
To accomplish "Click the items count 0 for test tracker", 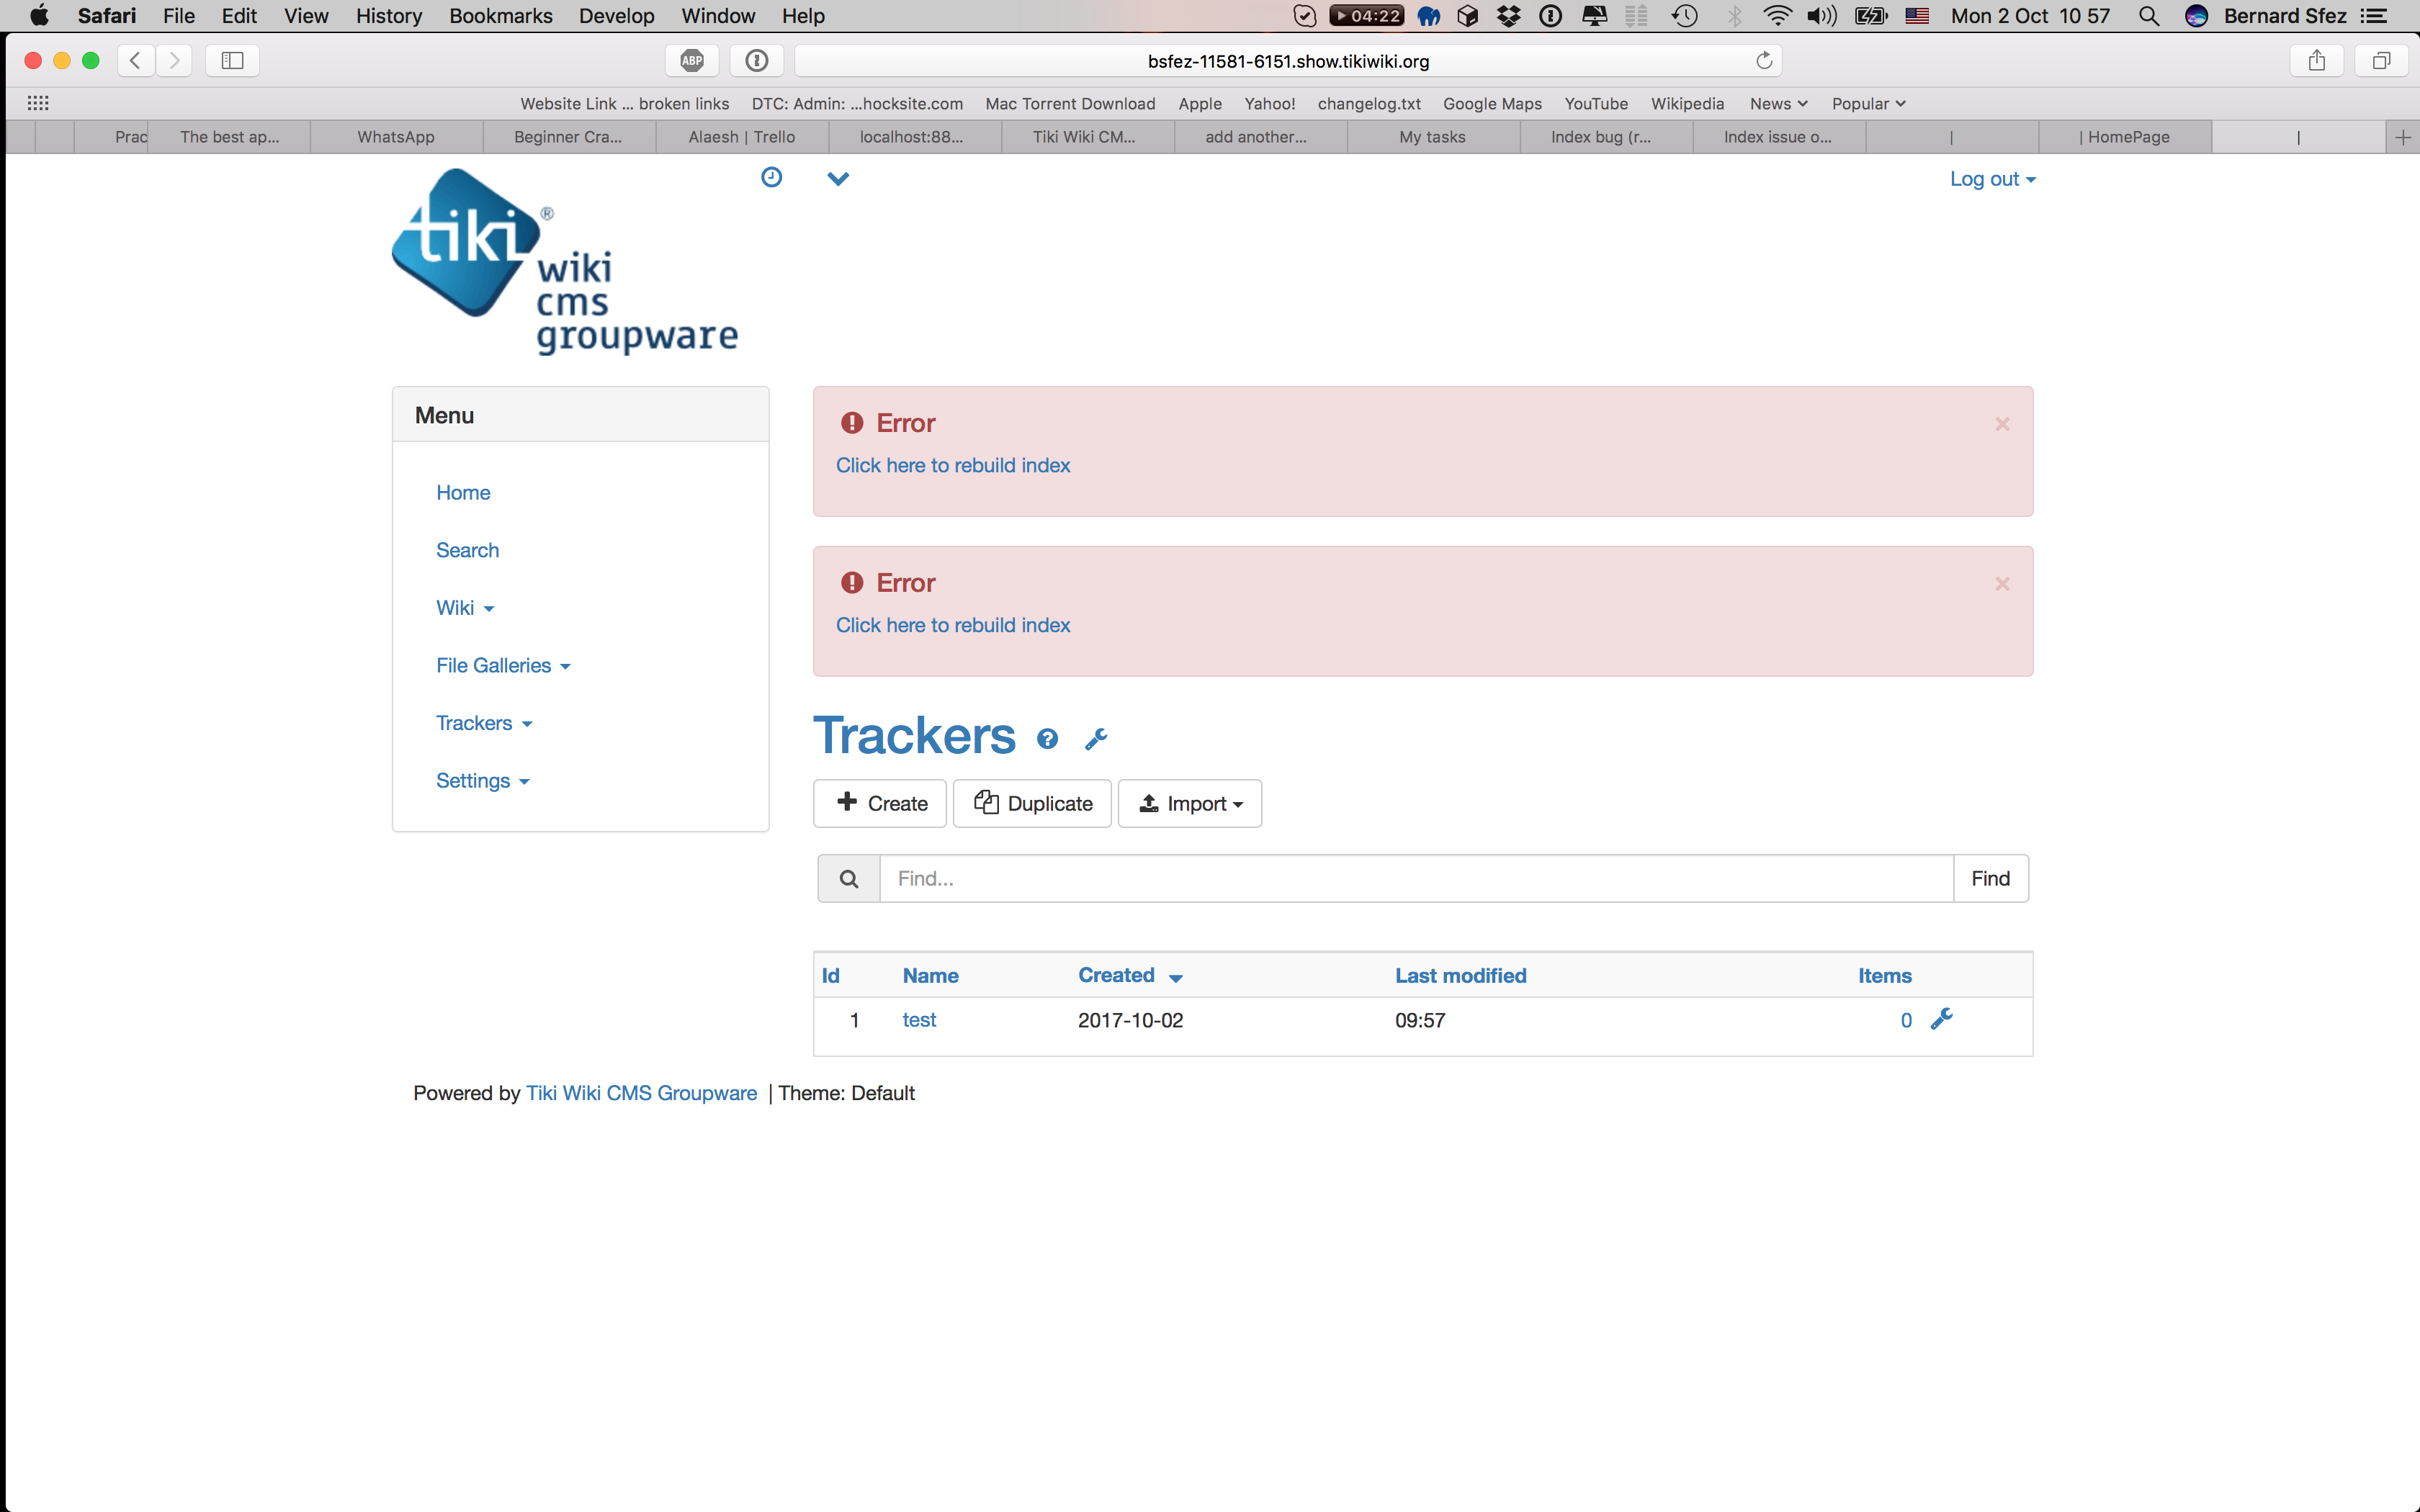I will [x=1906, y=1020].
